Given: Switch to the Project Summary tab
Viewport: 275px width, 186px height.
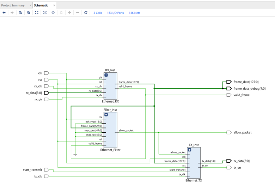Looking at the screenshot, I should 13,5.
